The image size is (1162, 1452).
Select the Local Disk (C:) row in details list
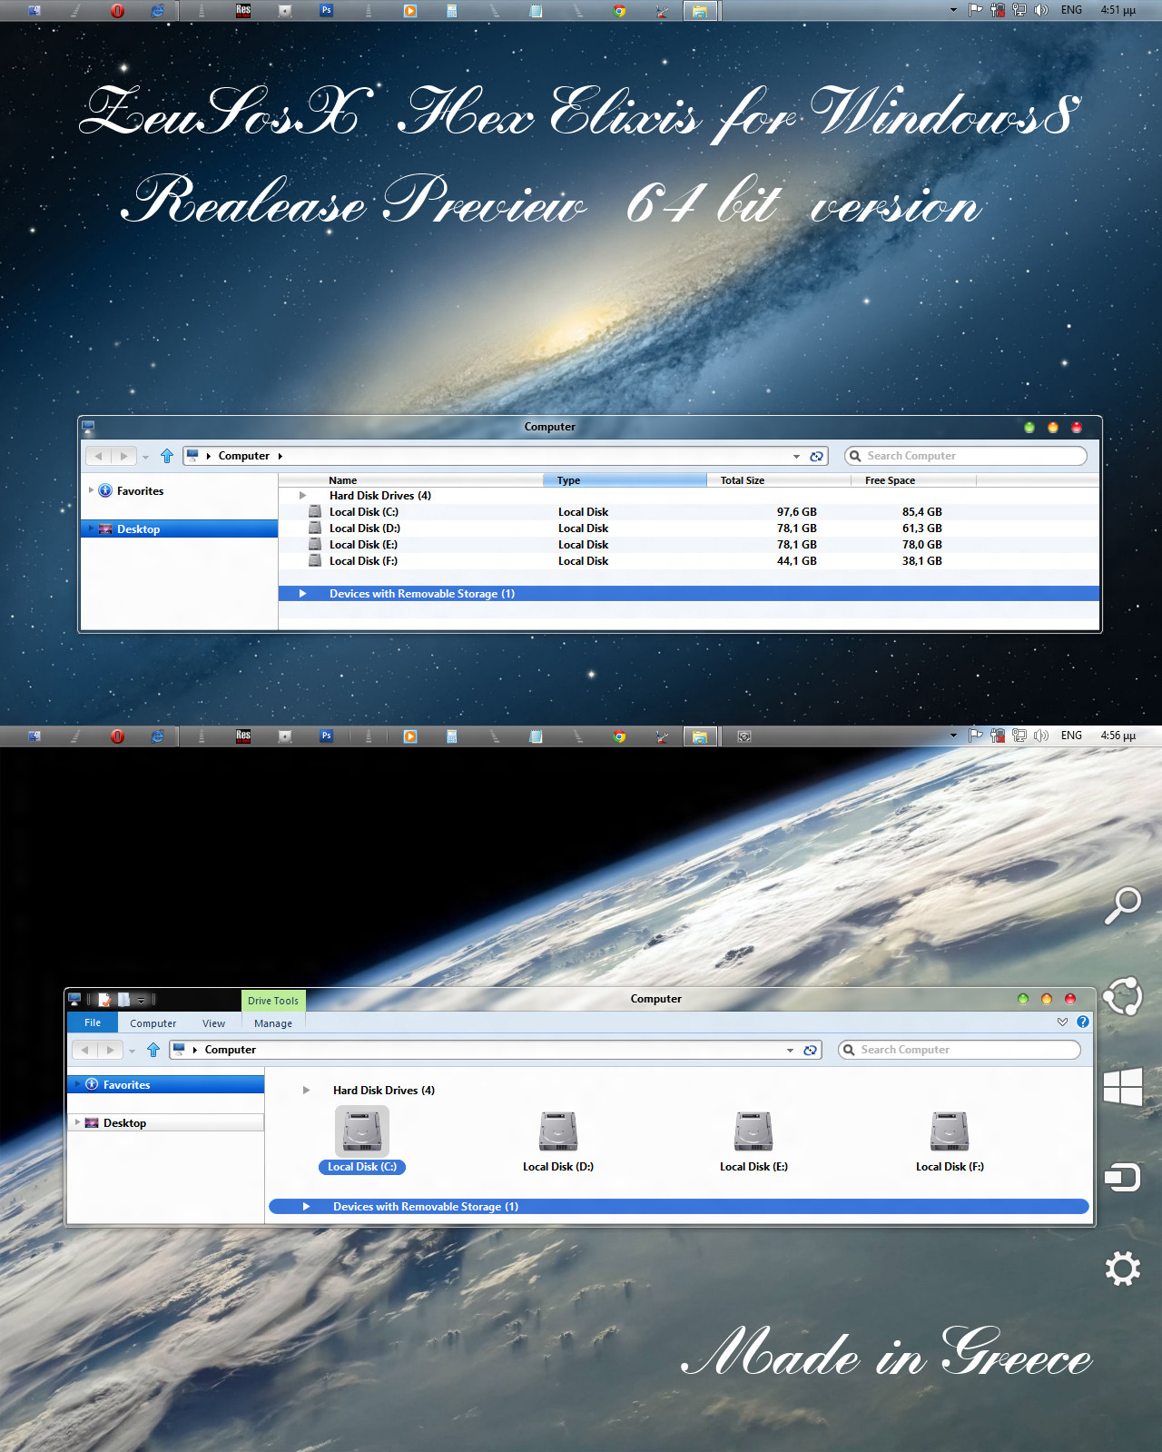pyautogui.click(x=689, y=512)
